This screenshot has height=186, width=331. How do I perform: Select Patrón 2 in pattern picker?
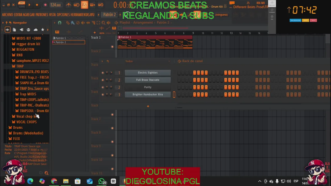(x=69, y=42)
